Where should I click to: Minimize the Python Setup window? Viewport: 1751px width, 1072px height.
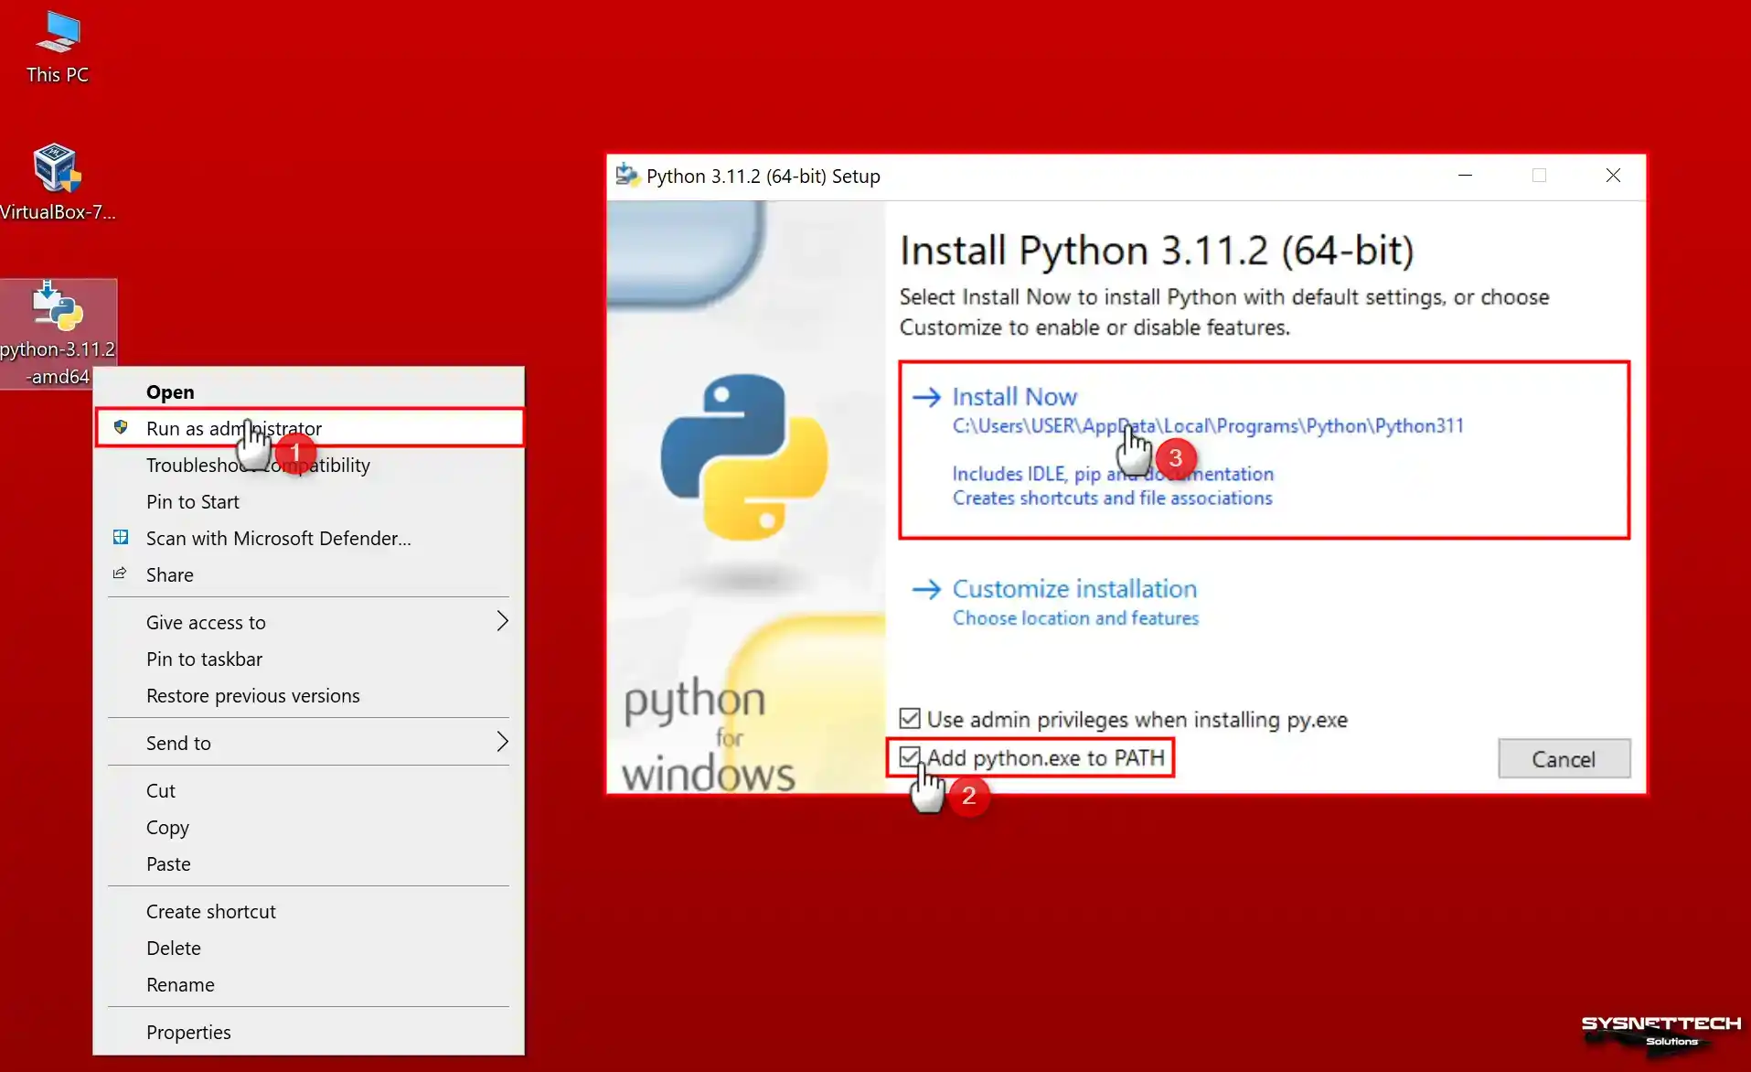click(x=1465, y=175)
